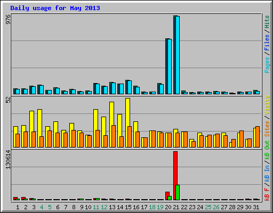Click day 10 on the x-axis
273x213 pixels.
[88, 207]
